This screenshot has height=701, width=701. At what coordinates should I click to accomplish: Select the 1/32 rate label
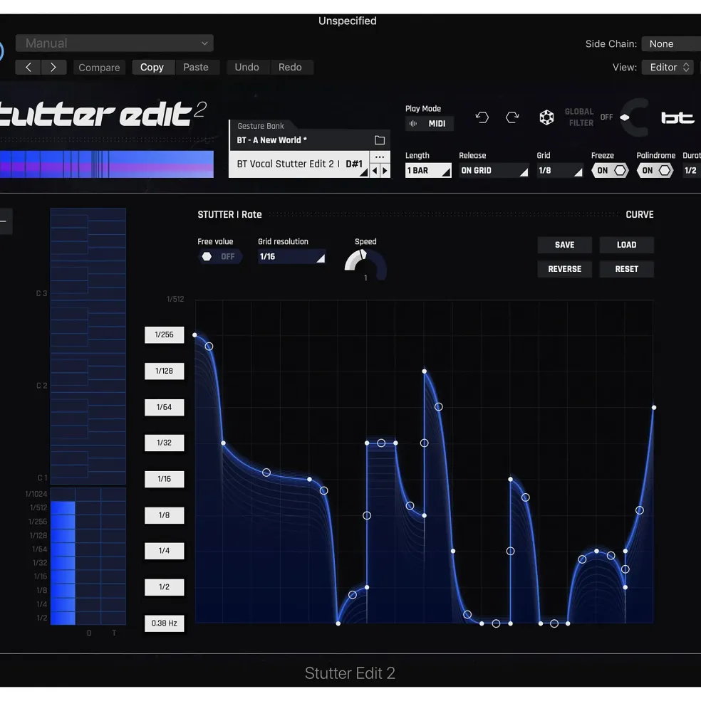pos(165,443)
